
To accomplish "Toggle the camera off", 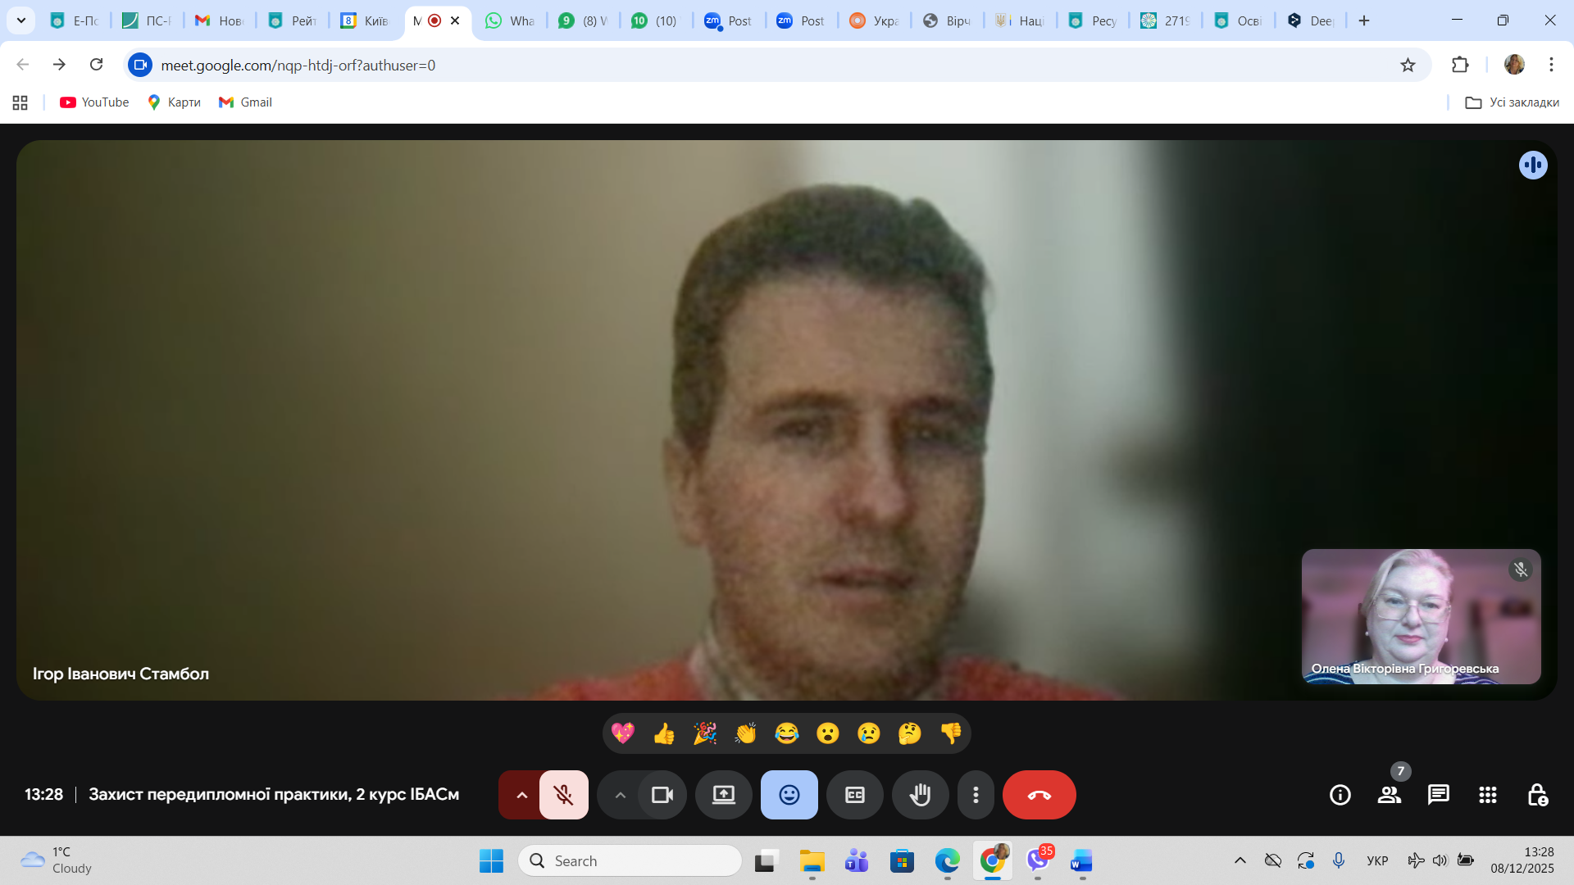I will click(662, 795).
